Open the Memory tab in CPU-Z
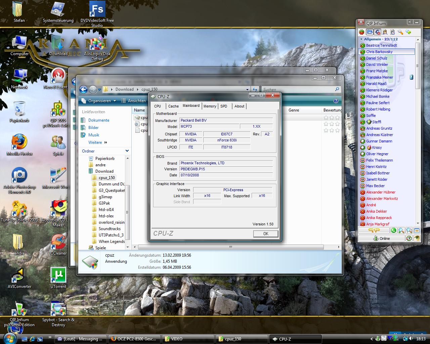 (x=210, y=106)
